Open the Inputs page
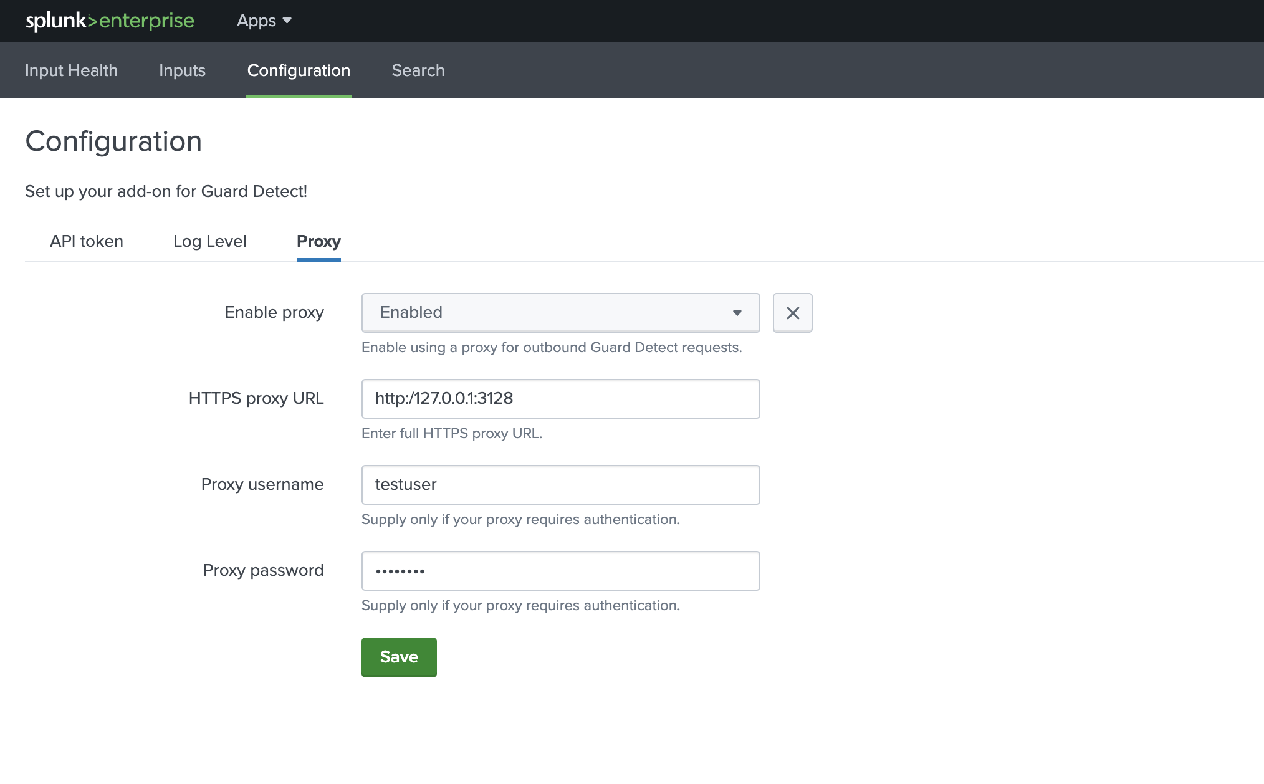 click(182, 70)
